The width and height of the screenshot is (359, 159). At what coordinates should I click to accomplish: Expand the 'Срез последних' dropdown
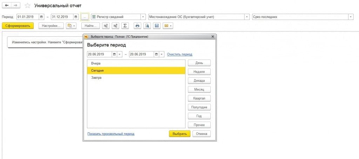point(351,17)
